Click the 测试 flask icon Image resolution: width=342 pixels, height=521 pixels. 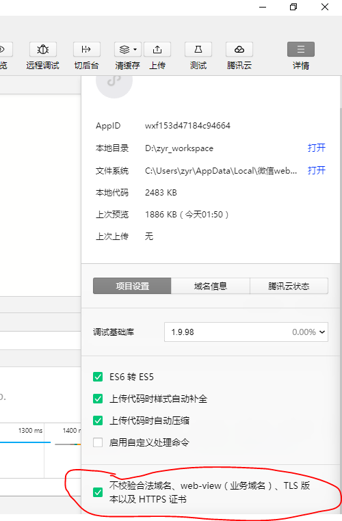click(198, 49)
